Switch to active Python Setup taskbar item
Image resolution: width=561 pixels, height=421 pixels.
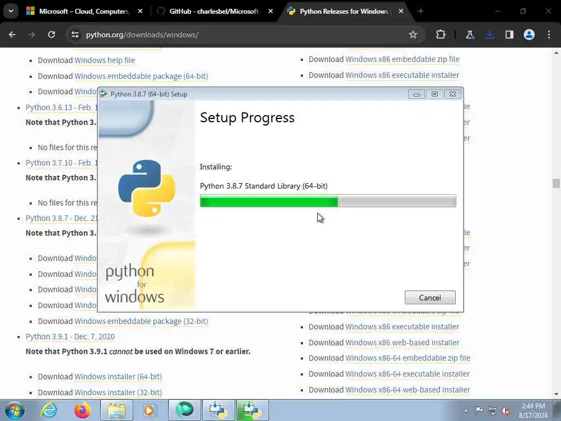click(252, 410)
